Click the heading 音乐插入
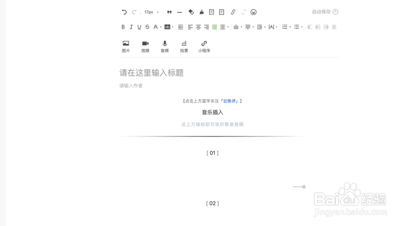The image size is (409, 226). click(x=212, y=112)
